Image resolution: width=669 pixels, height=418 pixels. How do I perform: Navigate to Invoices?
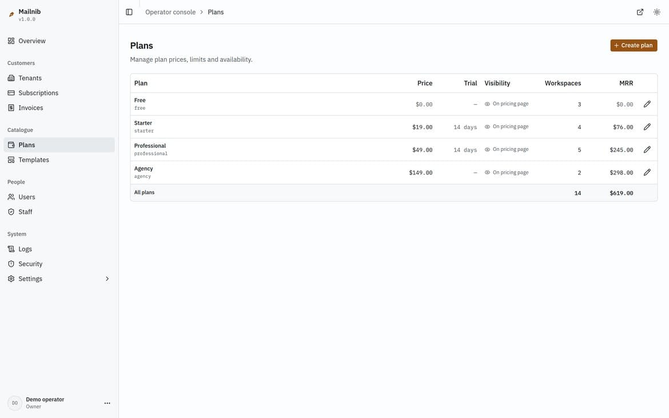pos(59,108)
